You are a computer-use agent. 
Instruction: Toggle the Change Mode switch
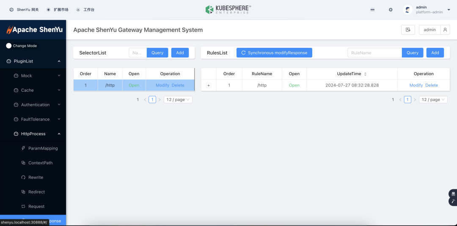coord(9,46)
